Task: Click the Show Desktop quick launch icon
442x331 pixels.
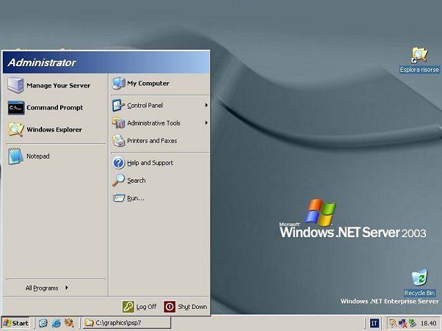Action: [x=43, y=323]
